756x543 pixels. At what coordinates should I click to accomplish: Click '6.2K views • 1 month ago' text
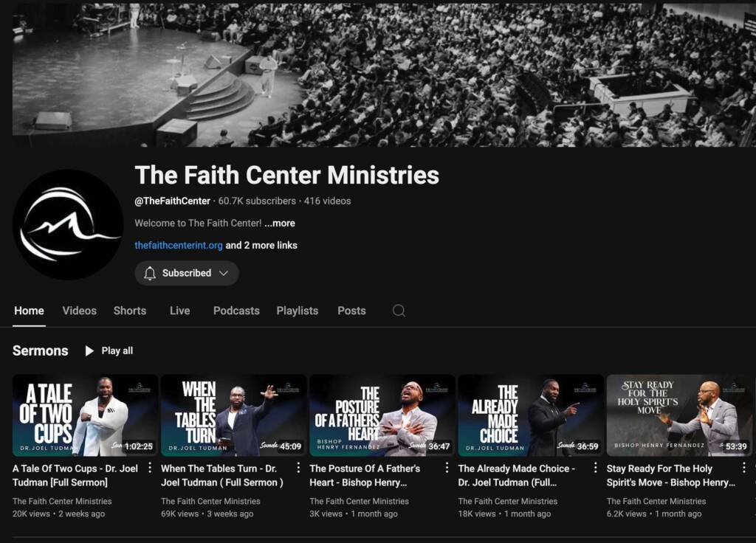[x=654, y=513]
